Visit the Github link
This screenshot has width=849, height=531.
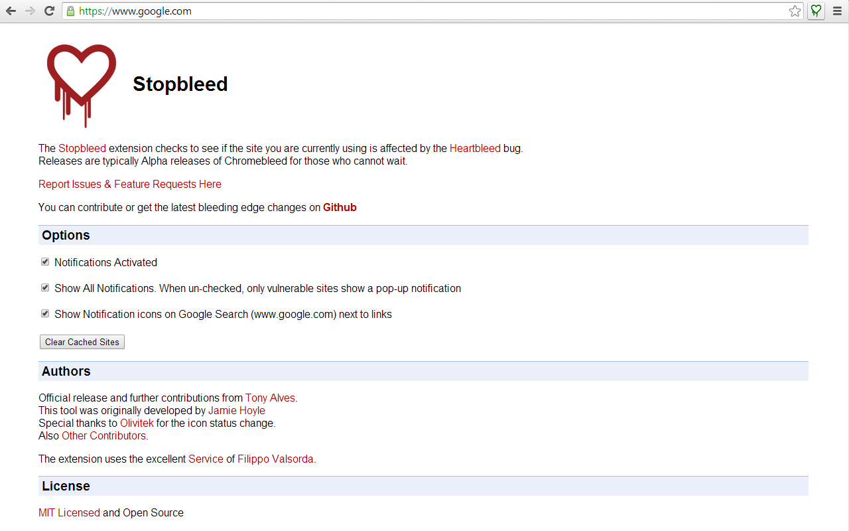340,208
